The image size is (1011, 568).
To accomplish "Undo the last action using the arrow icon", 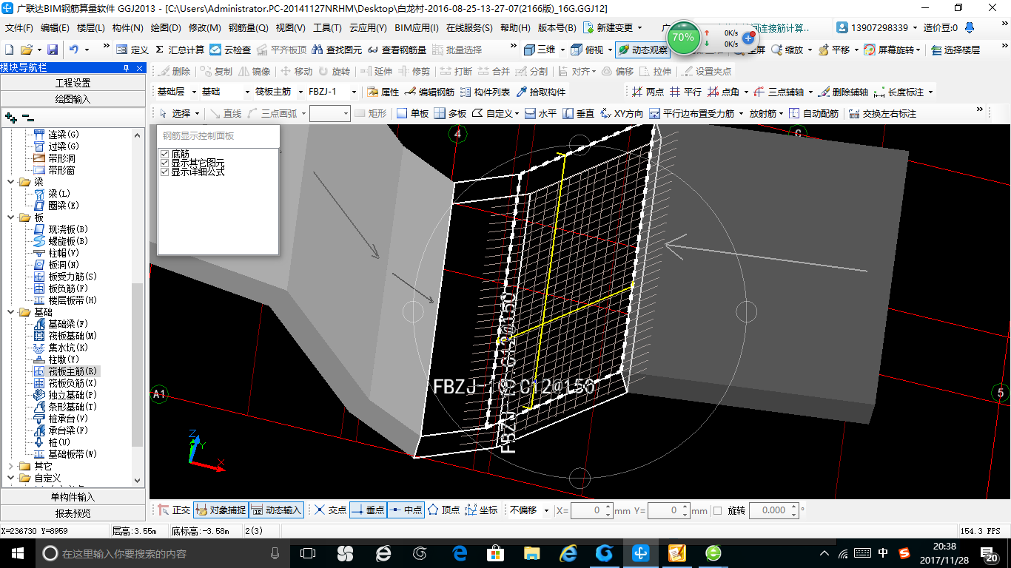I will pos(74,50).
